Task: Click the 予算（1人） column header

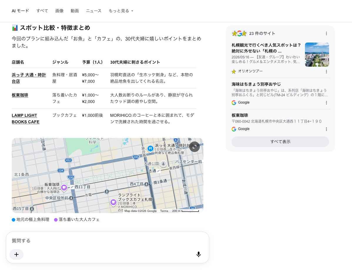Action: [93, 62]
